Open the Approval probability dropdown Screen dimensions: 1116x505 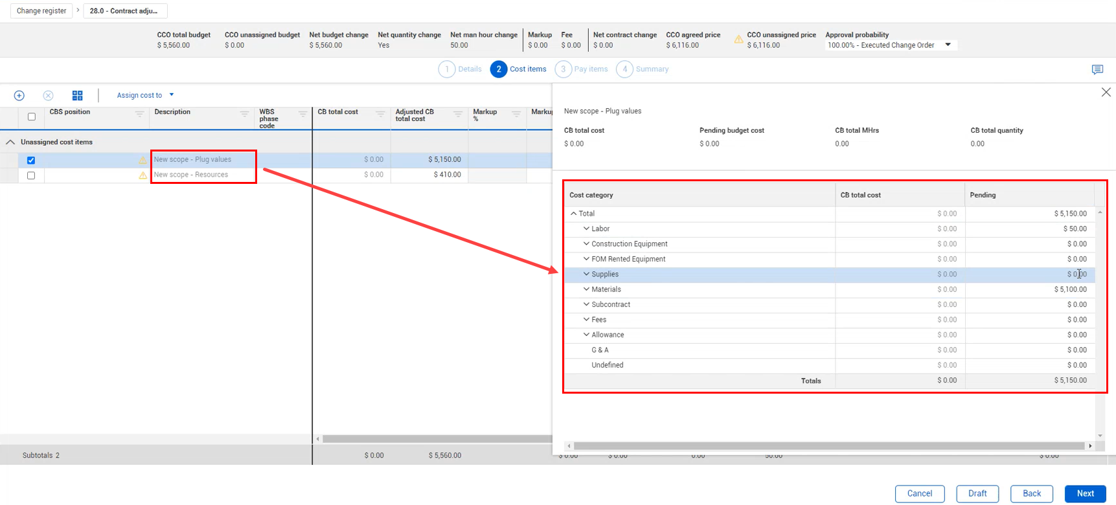pyautogui.click(x=948, y=45)
